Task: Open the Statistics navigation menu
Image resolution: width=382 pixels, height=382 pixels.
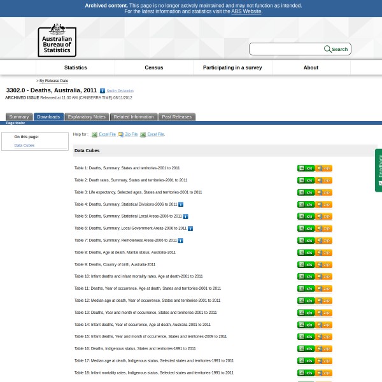Action: point(75,67)
